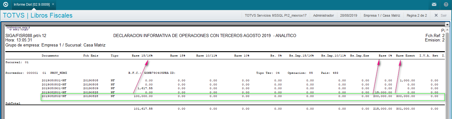Click the 200,000.00 Base 0% value
This screenshot has width=452, height=119.
point(383,96)
